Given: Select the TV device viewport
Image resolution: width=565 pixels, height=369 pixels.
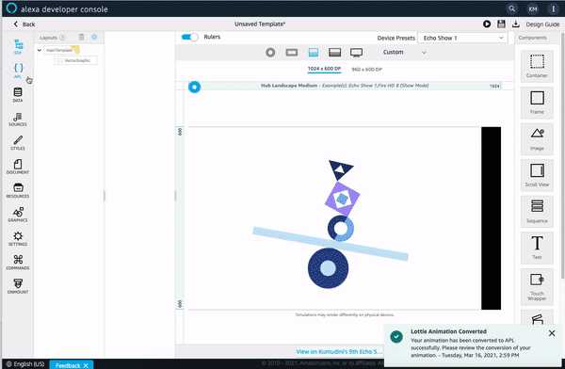Looking at the screenshot, I should 356,53.
